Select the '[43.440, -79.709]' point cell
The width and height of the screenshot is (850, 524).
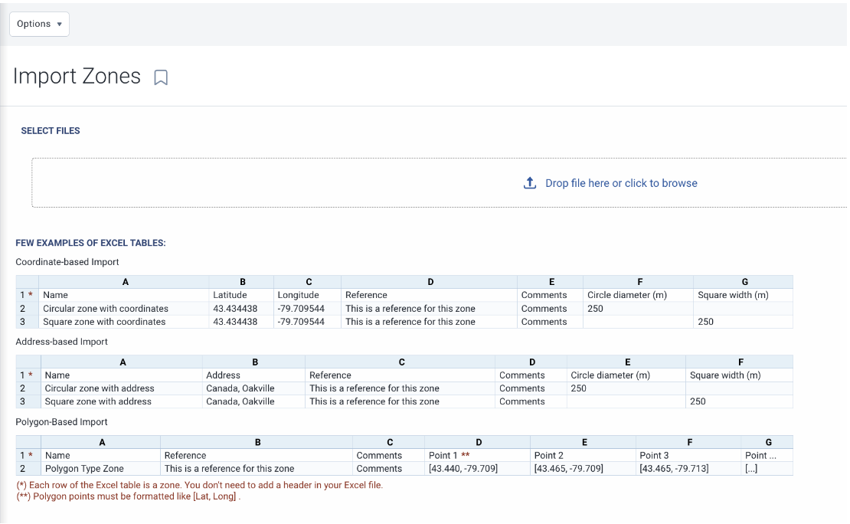tap(463, 468)
